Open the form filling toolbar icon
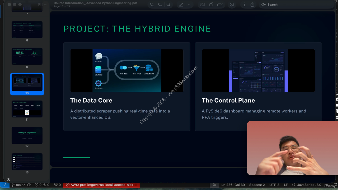338x190 pixels. point(220,4)
